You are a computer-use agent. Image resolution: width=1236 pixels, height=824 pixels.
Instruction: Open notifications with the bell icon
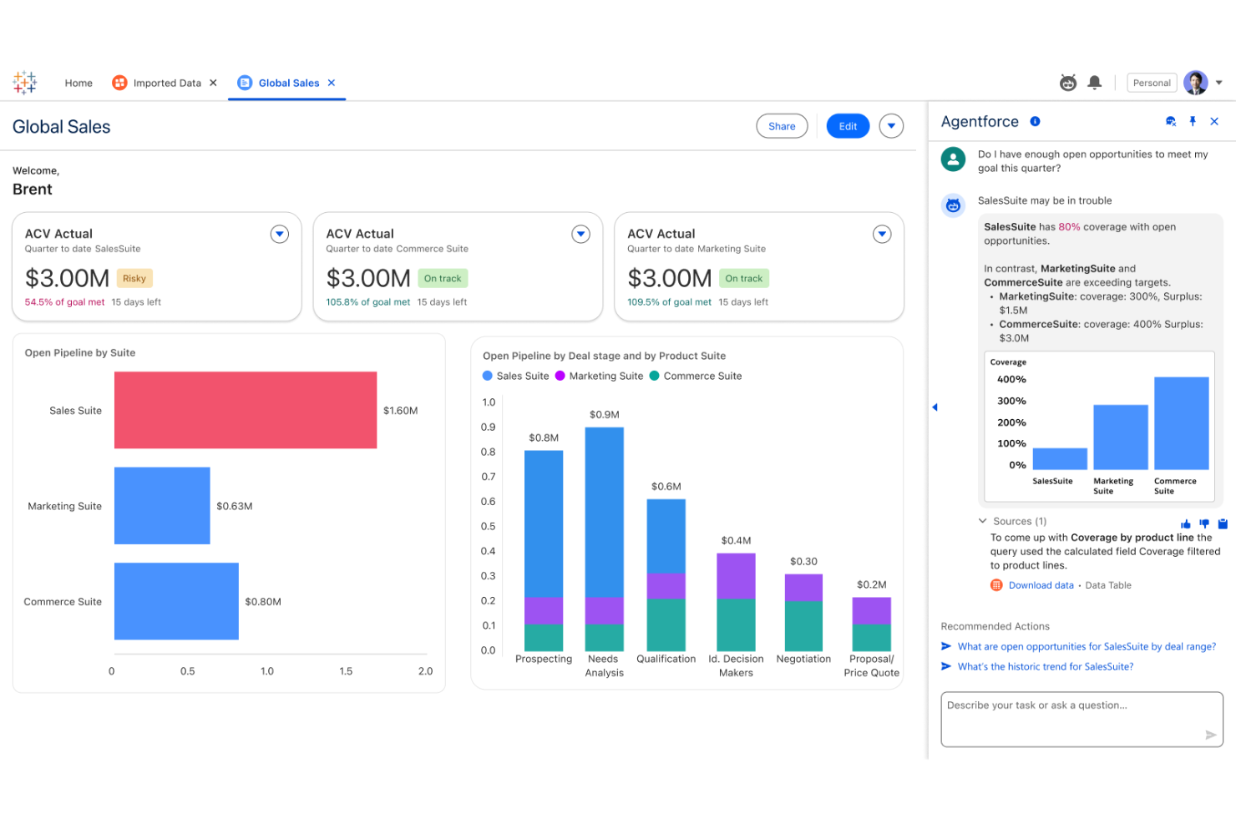1095,83
